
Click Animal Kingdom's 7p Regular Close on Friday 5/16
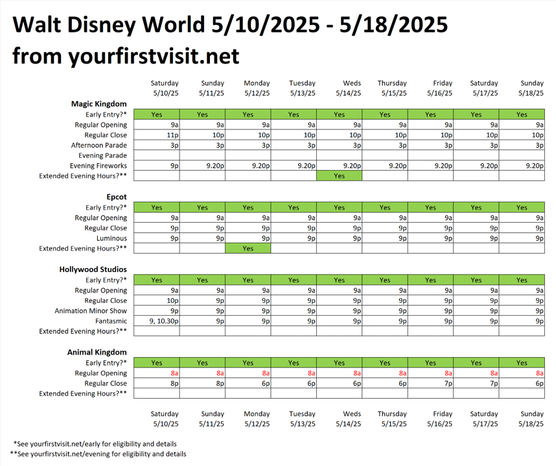tap(430, 384)
